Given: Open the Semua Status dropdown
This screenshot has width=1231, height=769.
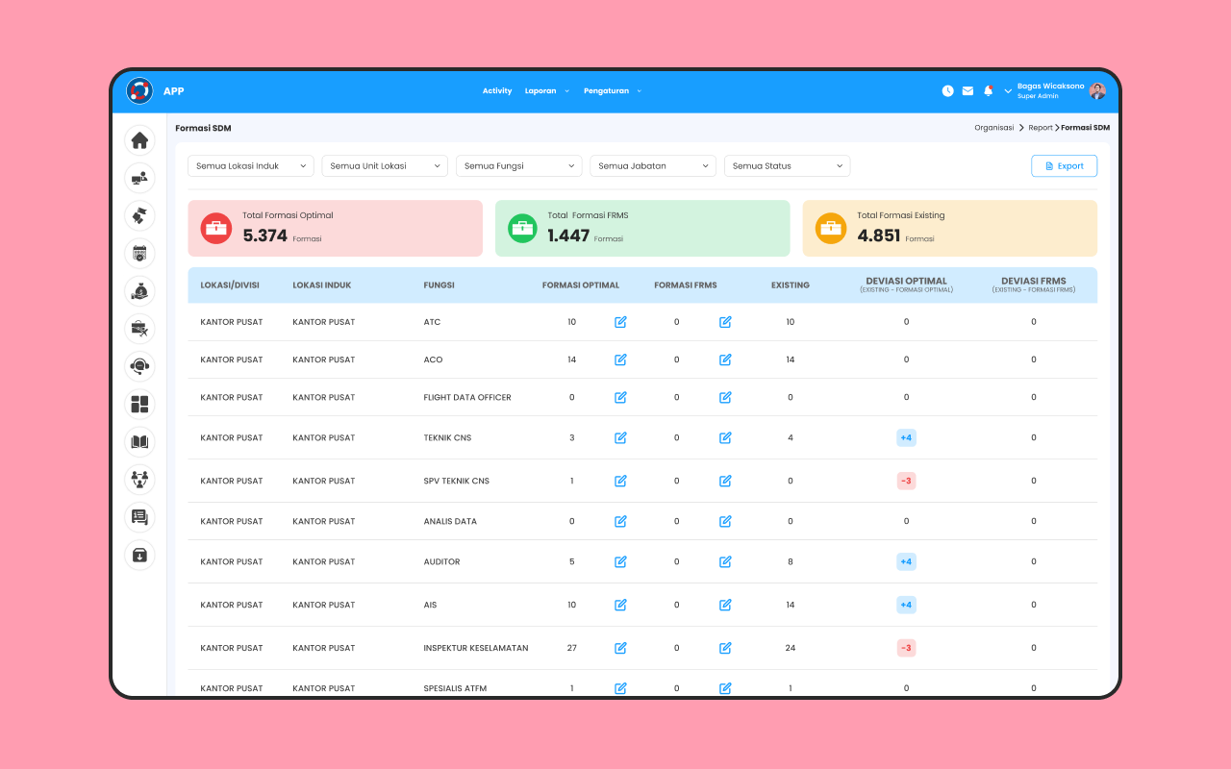Looking at the screenshot, I should [788, 166].
